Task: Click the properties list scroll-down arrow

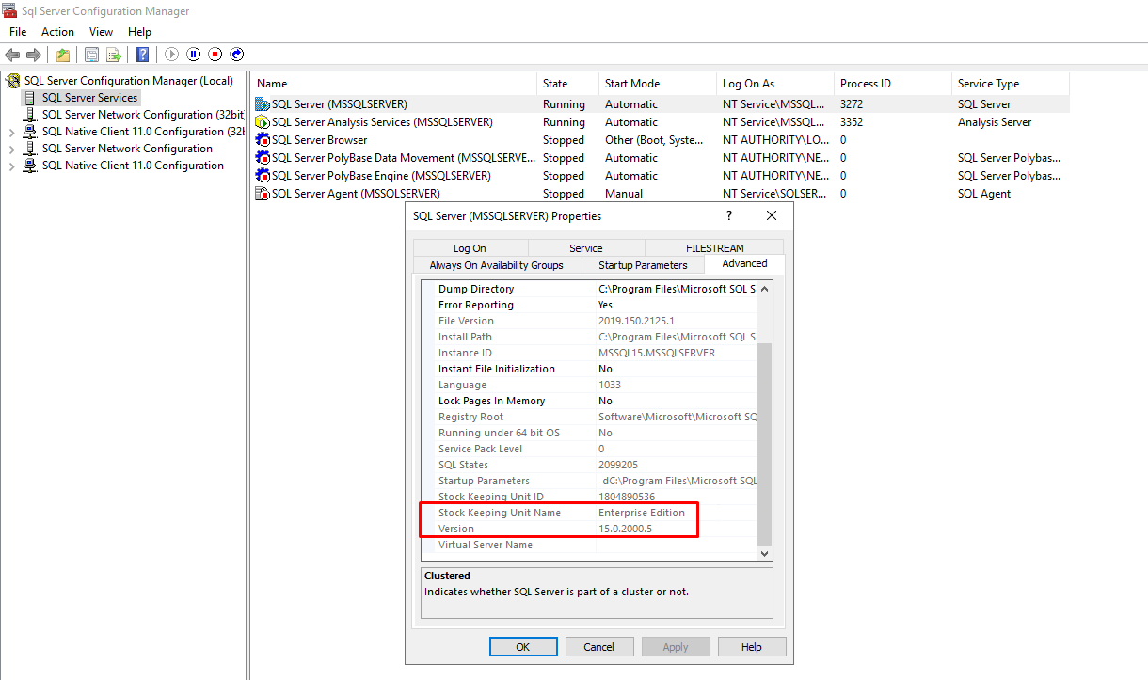Action: tap(765, 554)
